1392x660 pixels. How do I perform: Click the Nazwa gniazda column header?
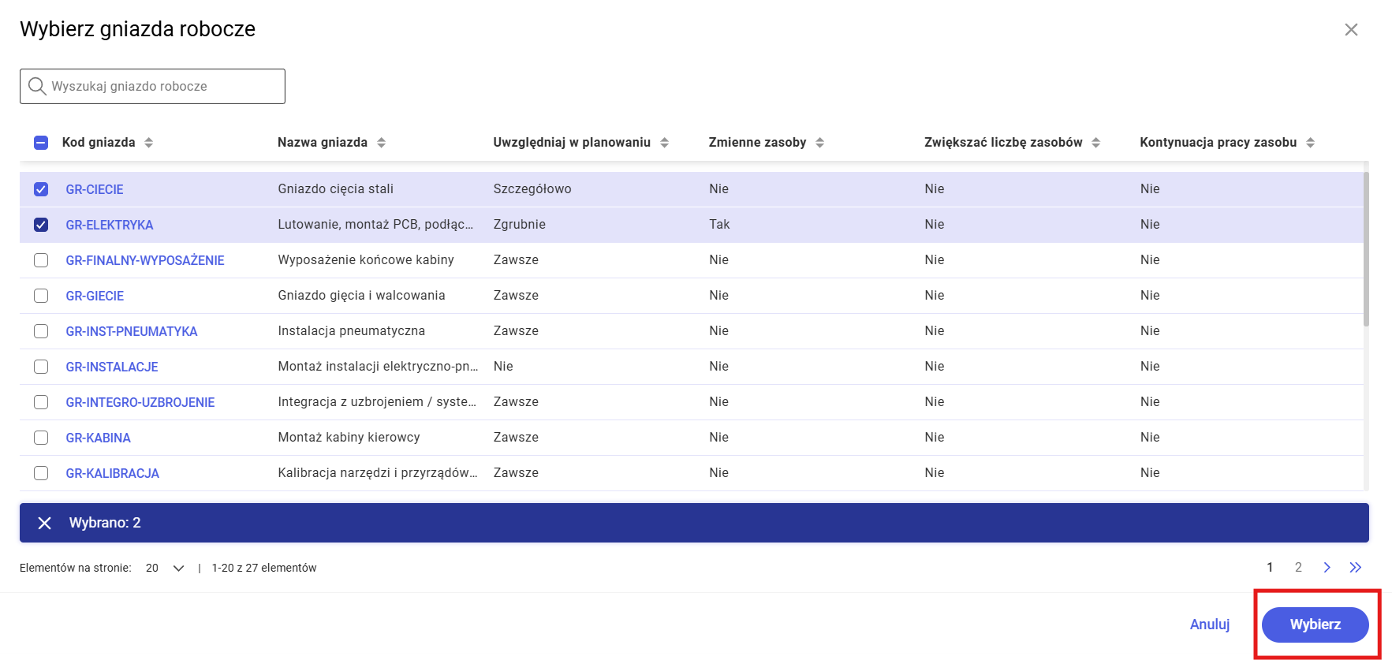(323, 143)
